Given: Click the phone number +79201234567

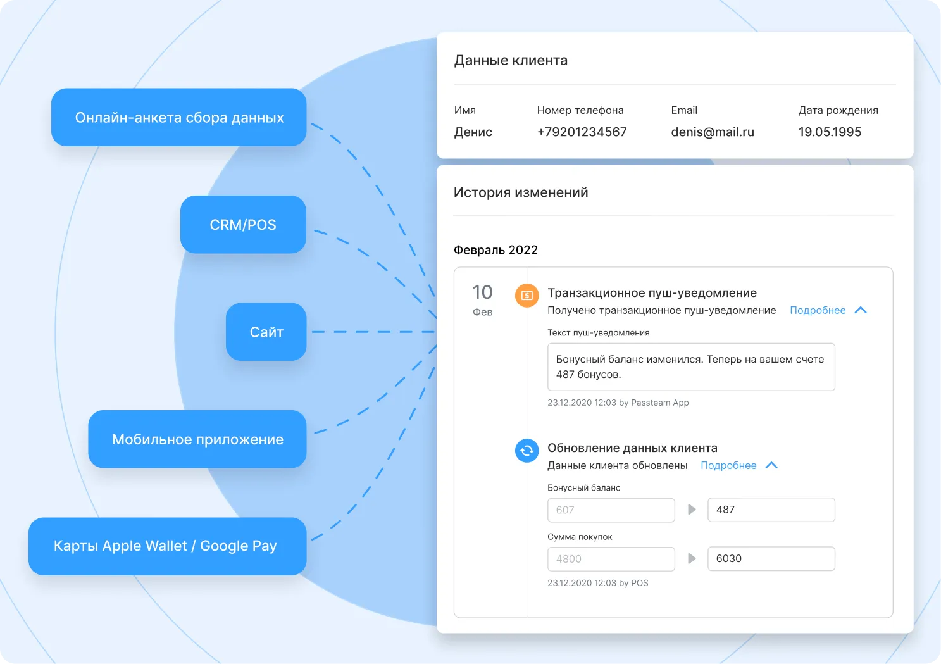Looking at the screenshot, I should click(582, 132).
